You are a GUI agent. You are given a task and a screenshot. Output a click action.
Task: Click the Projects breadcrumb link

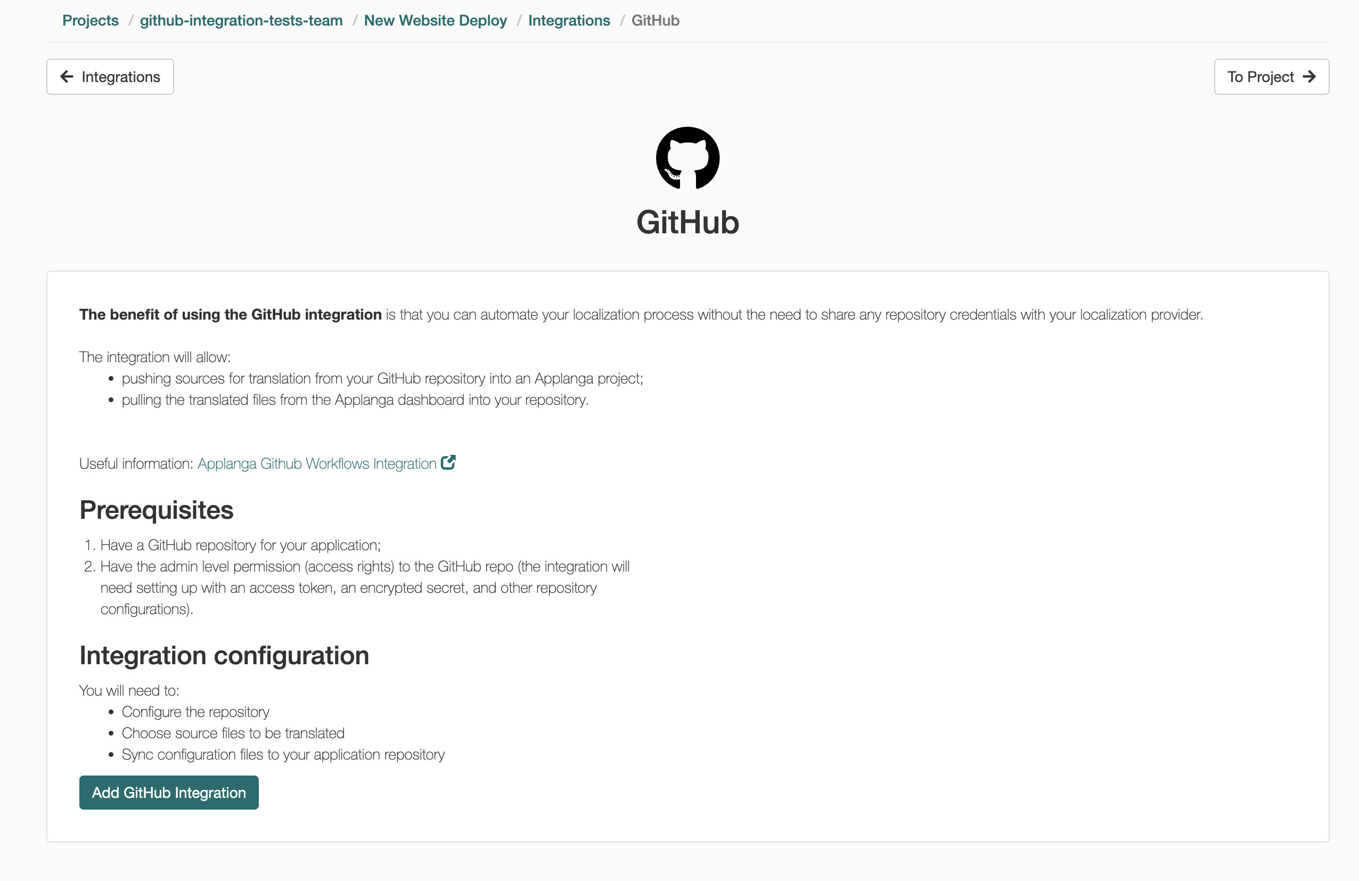point(90,21)
